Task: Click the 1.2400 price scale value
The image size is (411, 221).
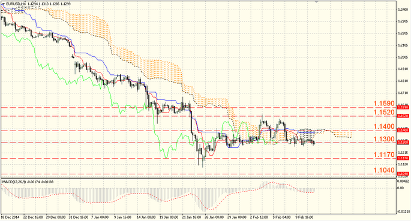Action: tap(403, 10)
